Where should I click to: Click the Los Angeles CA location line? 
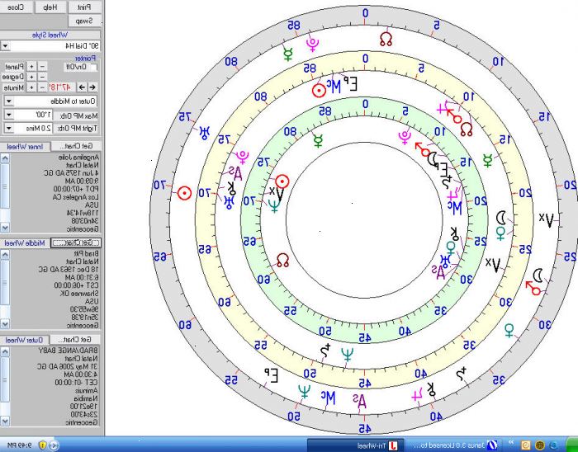pos(76,197)
